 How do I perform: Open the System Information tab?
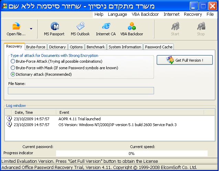pos(125,47)
